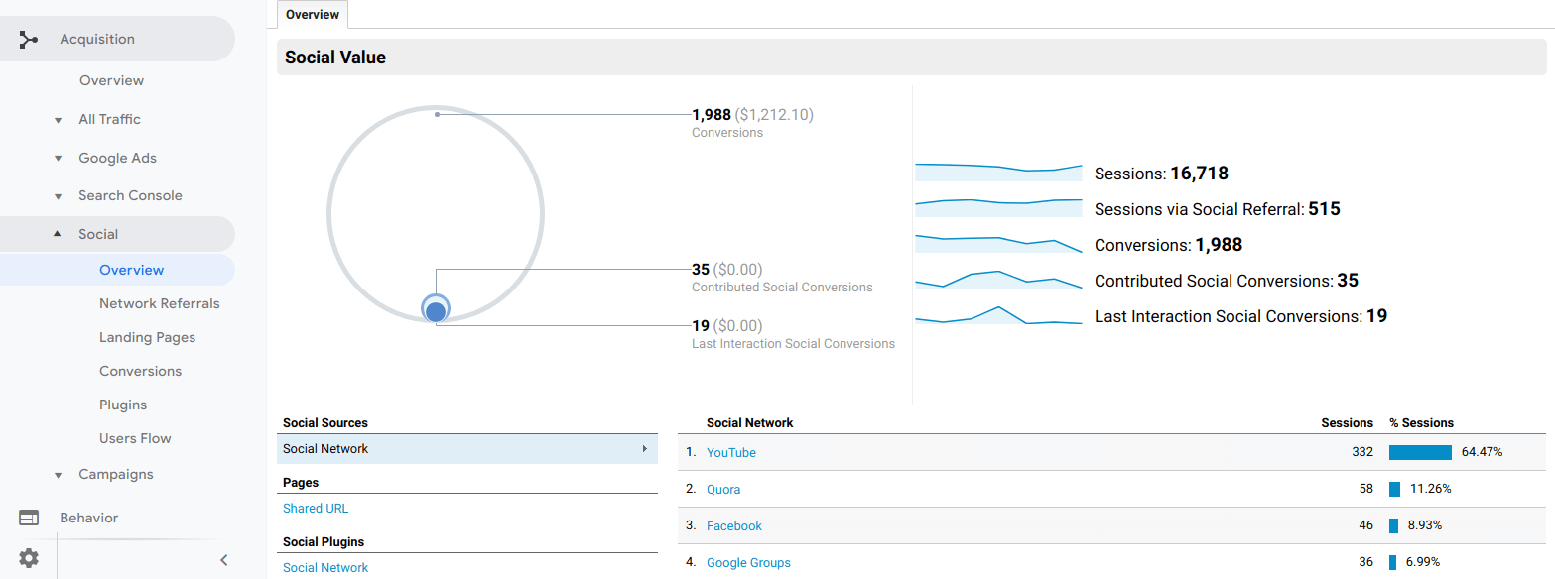1555x579 pixels.
Task: Click the YouTube sessions count 332
Action: coord(1362,452)
